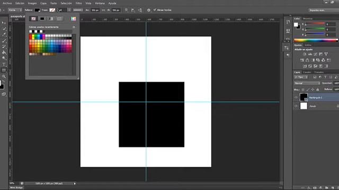Click the width An input field

pyautogui.click(x=95, y=10)
